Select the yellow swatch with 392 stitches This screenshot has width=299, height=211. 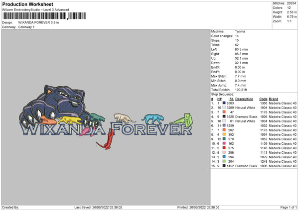(x=224, y=134)
